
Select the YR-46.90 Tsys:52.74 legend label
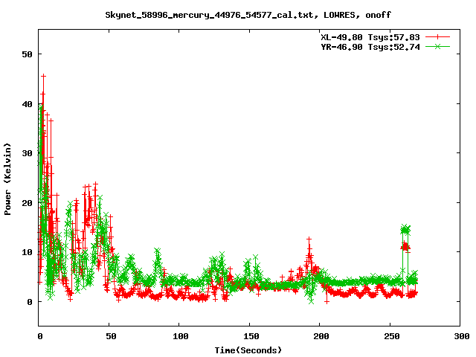point(370,47)
